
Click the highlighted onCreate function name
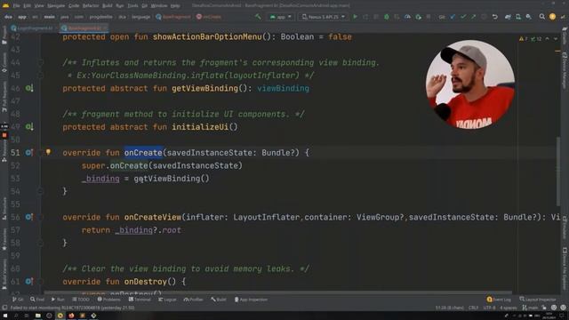(143, 153)
